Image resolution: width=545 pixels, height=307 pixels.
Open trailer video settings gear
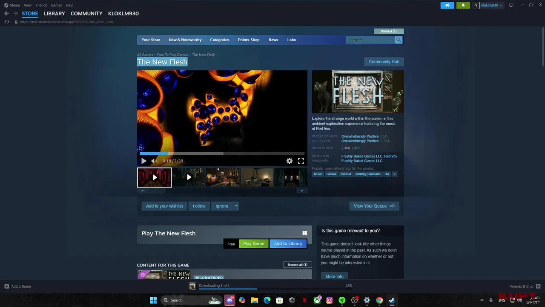click(x=290, y=161)
